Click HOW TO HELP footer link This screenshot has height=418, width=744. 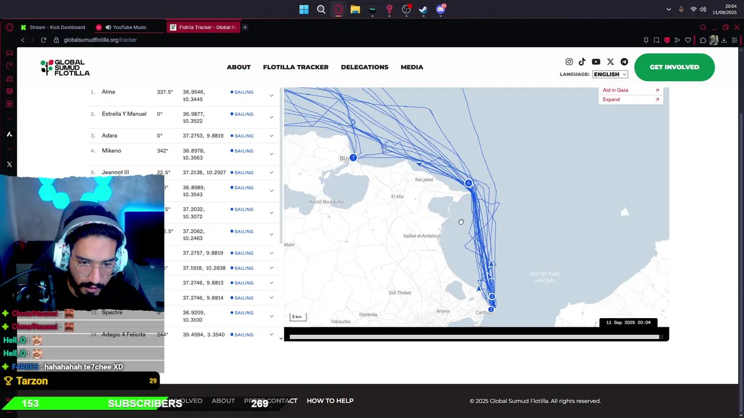(330, 401)
